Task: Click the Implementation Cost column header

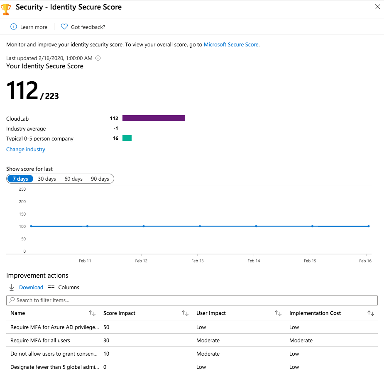Action: coord(315,313)
